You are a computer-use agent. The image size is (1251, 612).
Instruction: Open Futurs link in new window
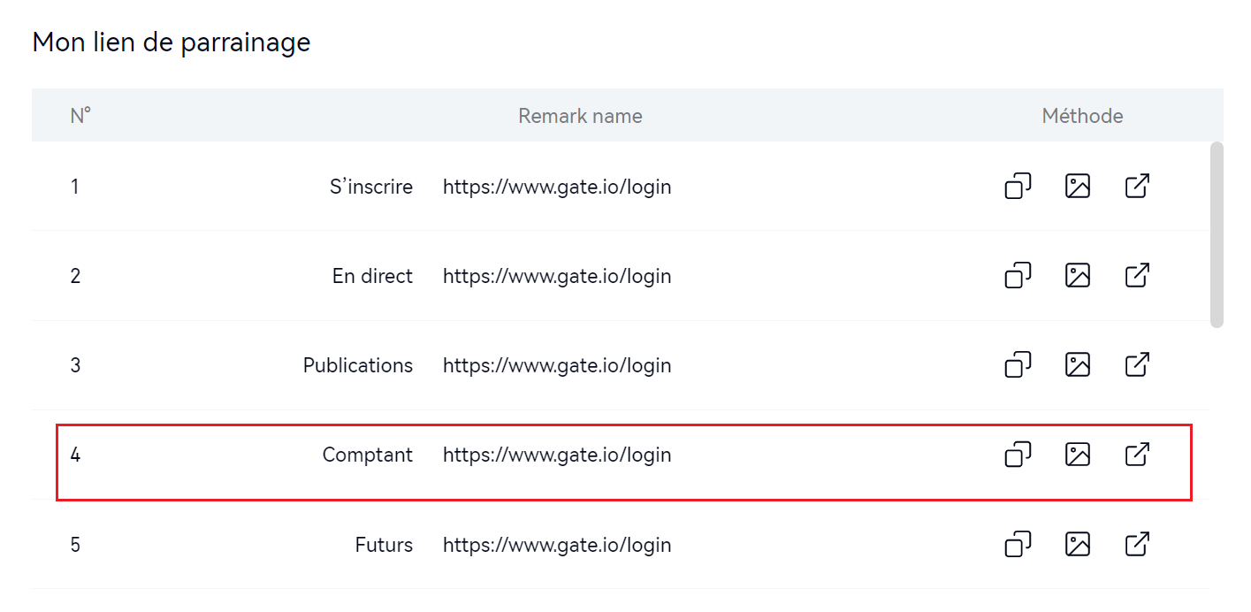click(1136, 544)
